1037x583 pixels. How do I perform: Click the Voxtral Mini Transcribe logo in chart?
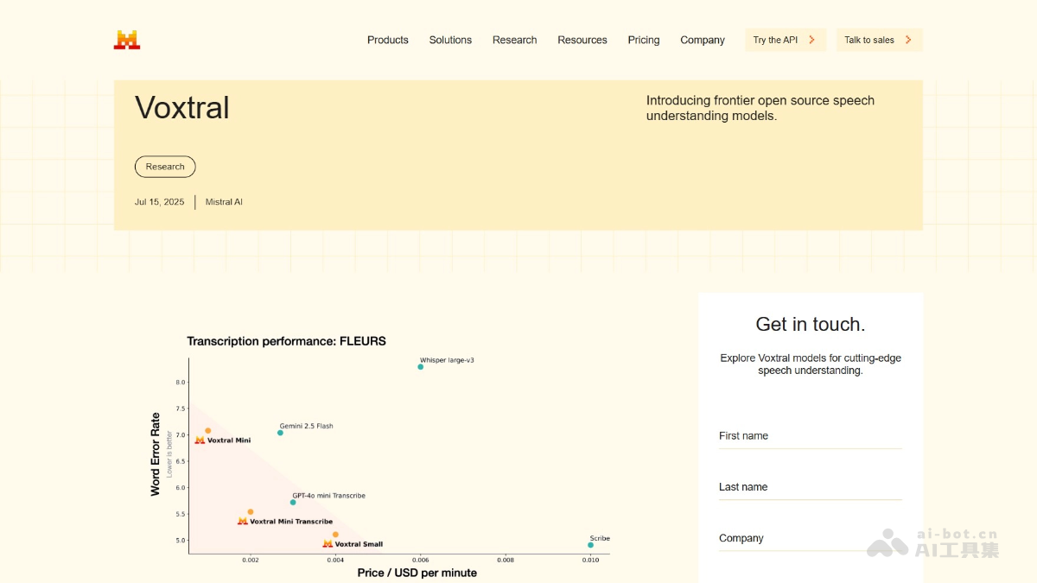pos(243,522)
